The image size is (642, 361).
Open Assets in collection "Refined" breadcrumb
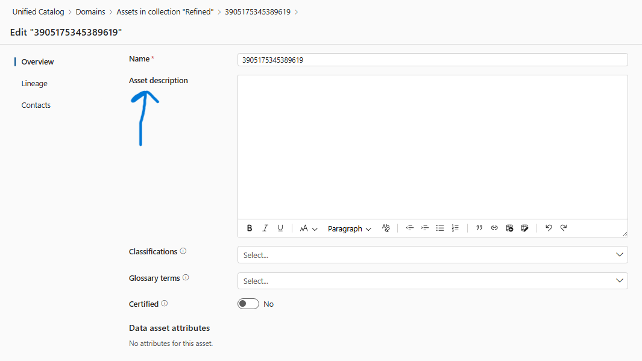point(165,12)
